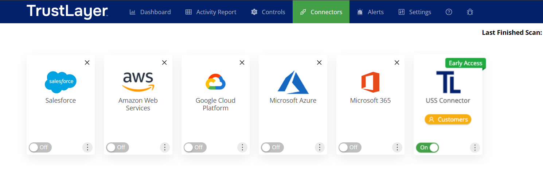Open Amazon Web Services options menu
This screenshot has height=191, width=543.
coord(165,147)
